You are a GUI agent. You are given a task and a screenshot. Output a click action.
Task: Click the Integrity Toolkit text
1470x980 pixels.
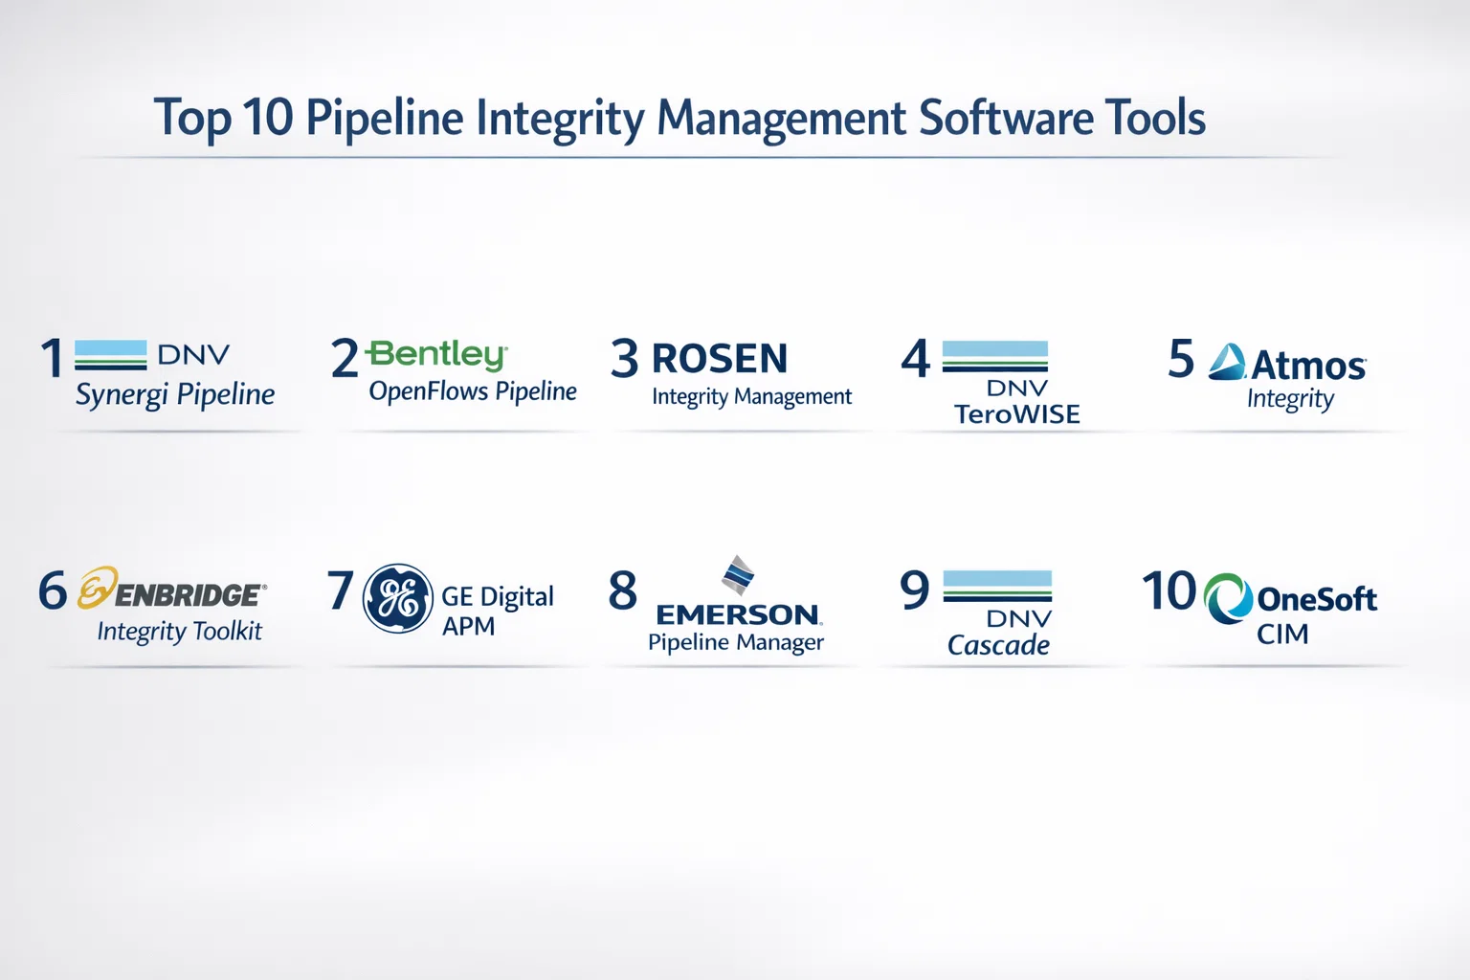tap(179, 632)
